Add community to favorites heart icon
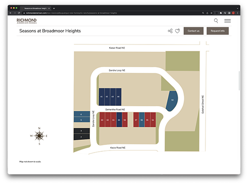Image resolution: width=248 pixels, height=184 pixels. 177,31
